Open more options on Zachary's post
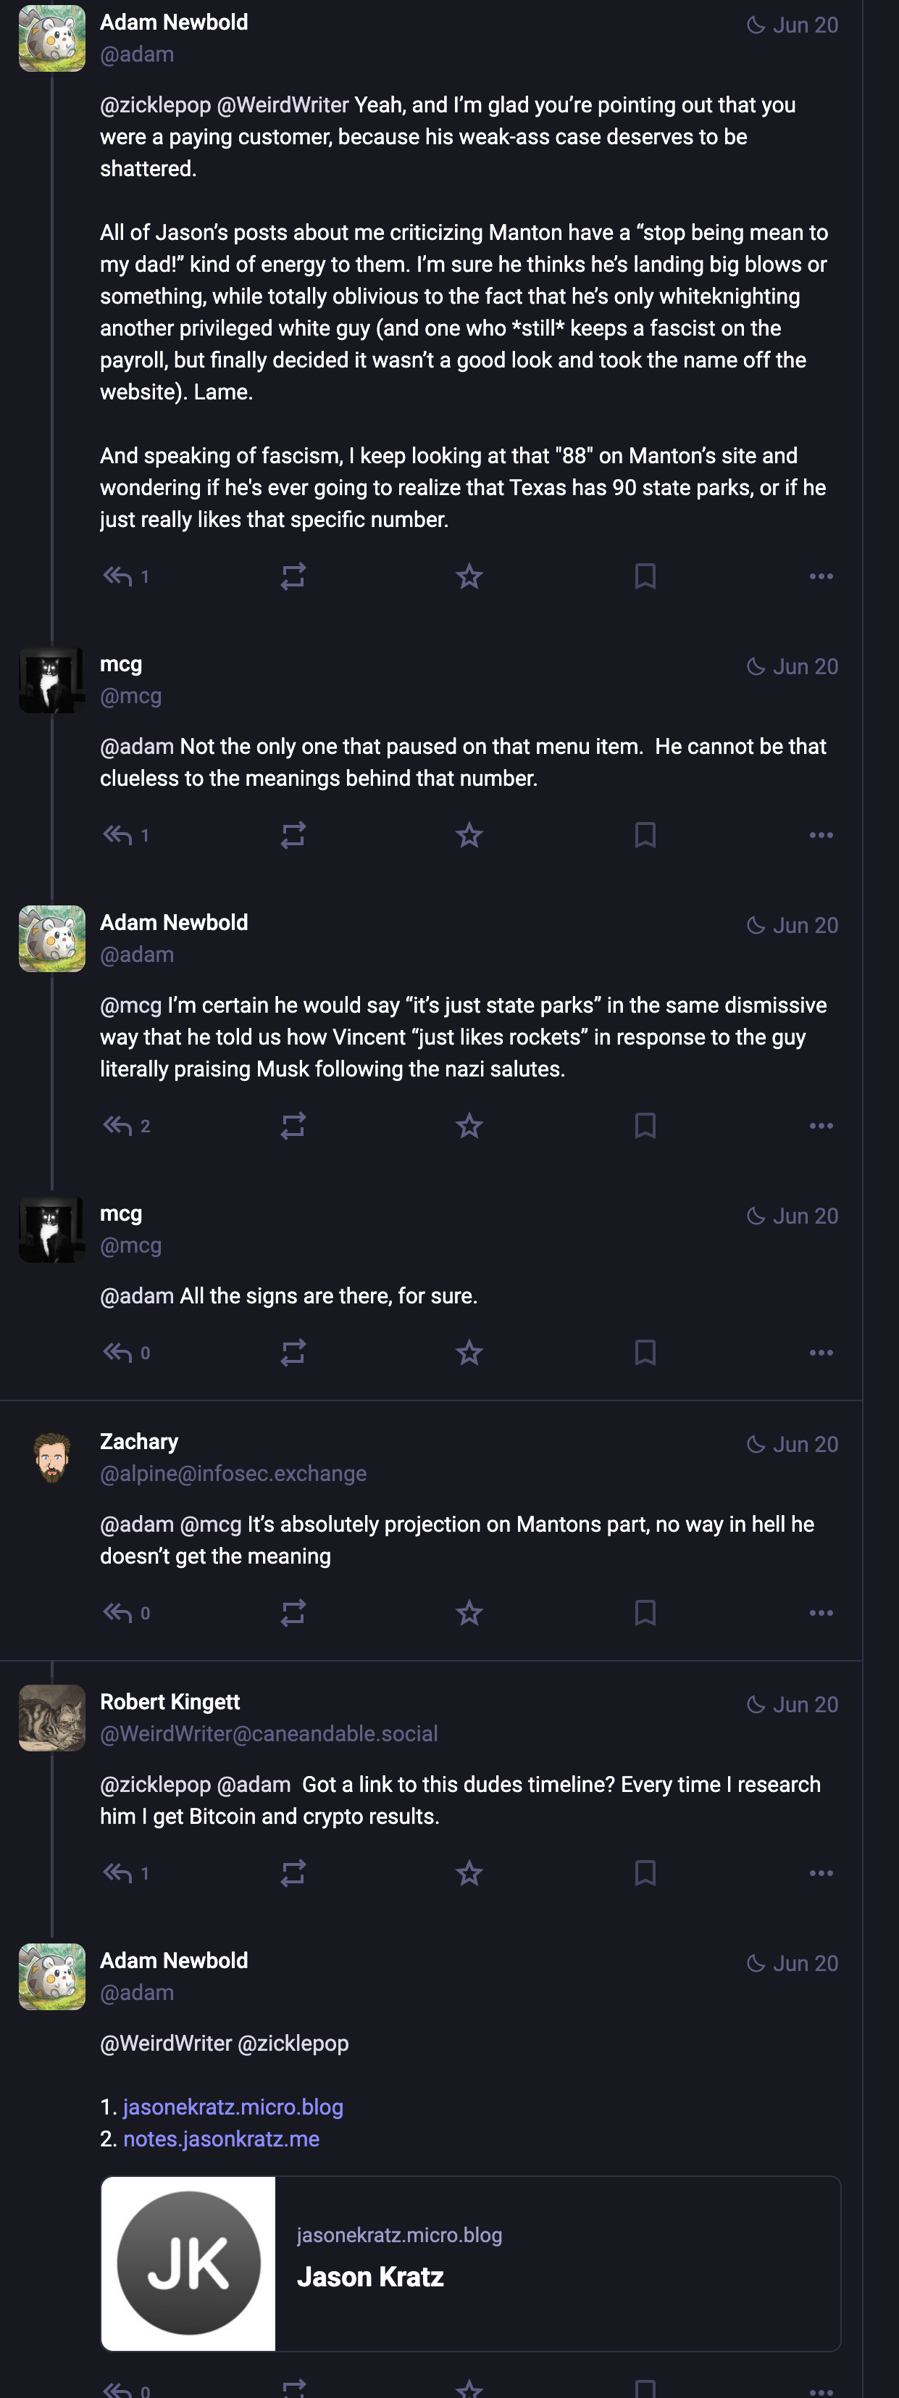Image resolution: width=899 pixels, height=2398 pixels. click(821, 1613)
